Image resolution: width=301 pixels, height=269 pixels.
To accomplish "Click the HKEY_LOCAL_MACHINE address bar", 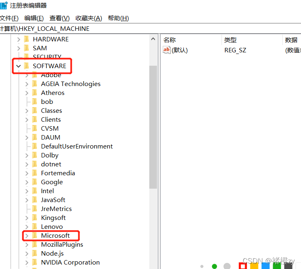I will 150,29.
